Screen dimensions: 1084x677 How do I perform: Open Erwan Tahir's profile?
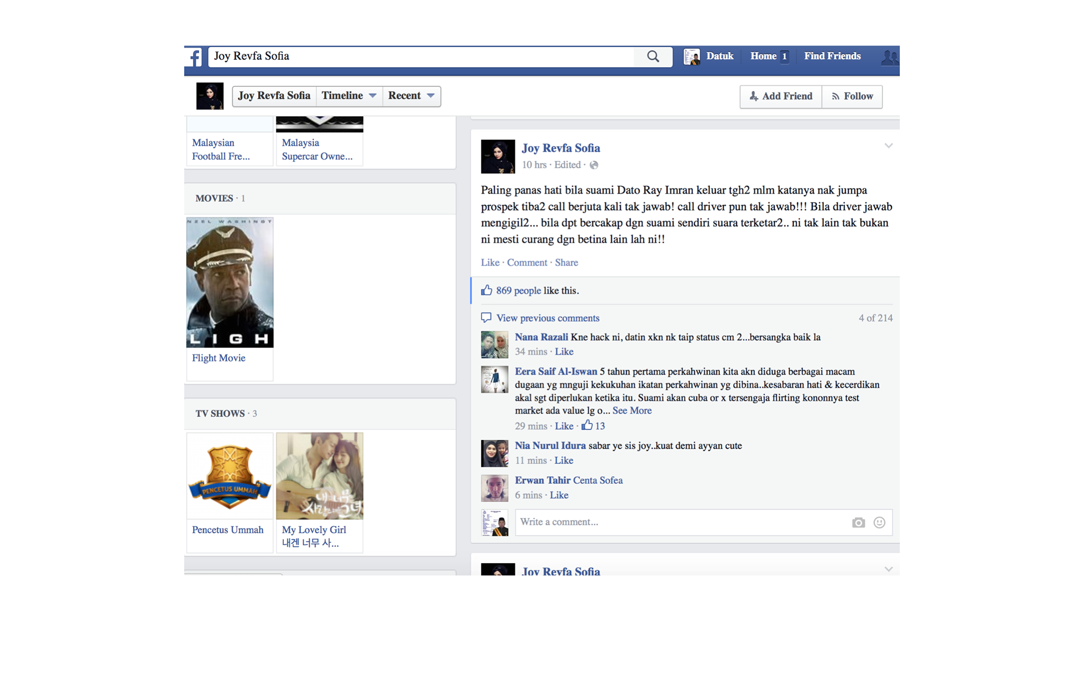543,480
